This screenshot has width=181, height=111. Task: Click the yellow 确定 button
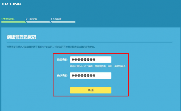point(91,90)
